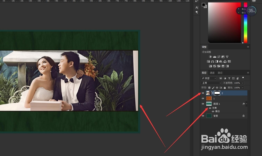
Task: Add a Black & White adjustment layer
Action: 217,62
